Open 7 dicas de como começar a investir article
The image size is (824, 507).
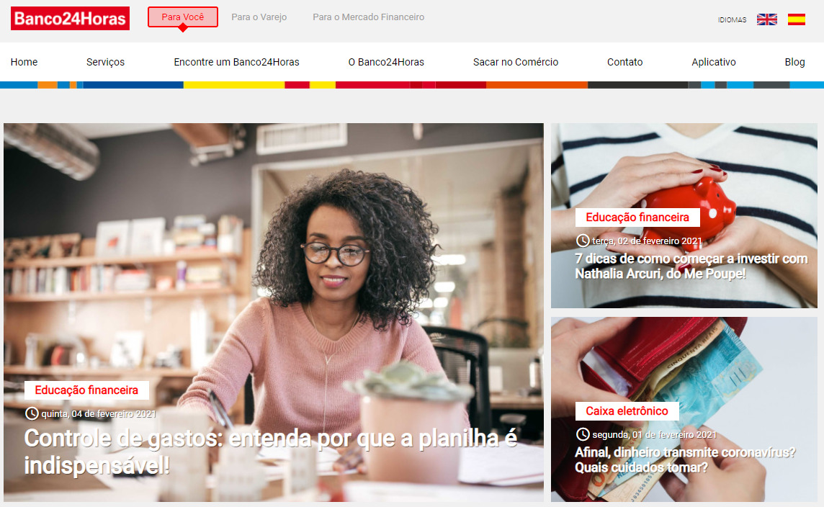pos(691,266)
